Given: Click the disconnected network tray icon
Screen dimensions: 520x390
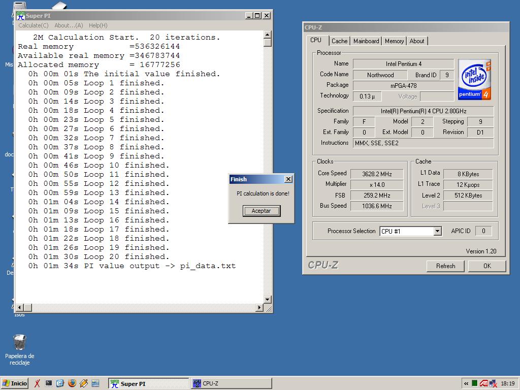Looking at the screenshot, I should (x=493, y=383).
